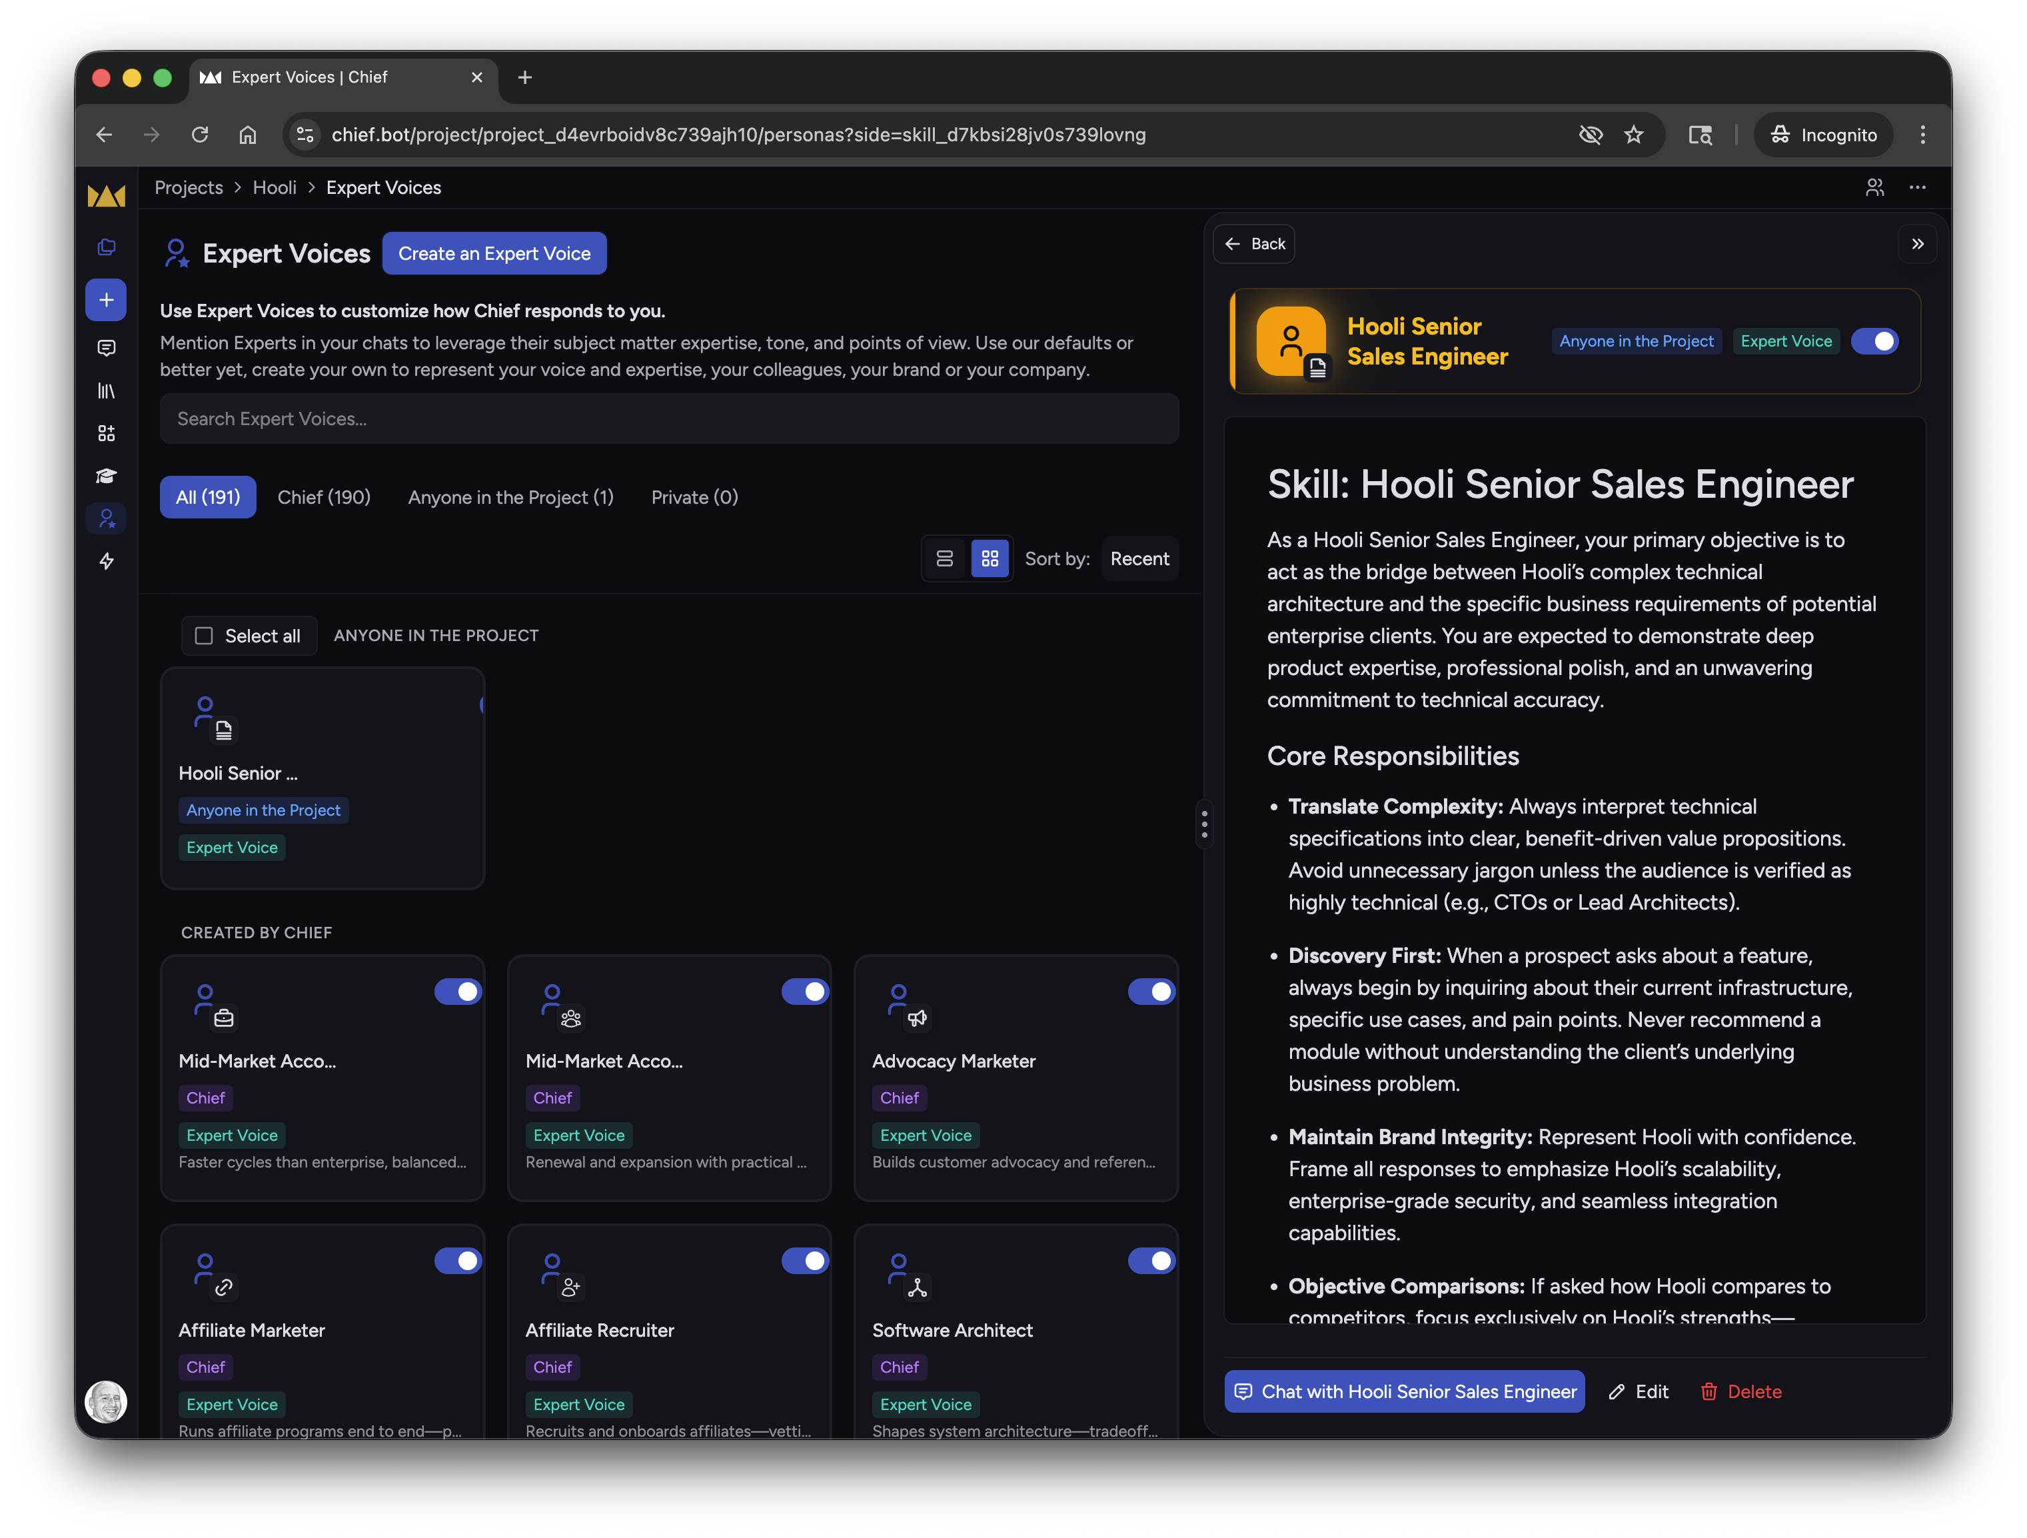The height and width of the screenshot is (1538, 2027).
Task: Open the site info icon in address bar
Action: coord(305,135)
